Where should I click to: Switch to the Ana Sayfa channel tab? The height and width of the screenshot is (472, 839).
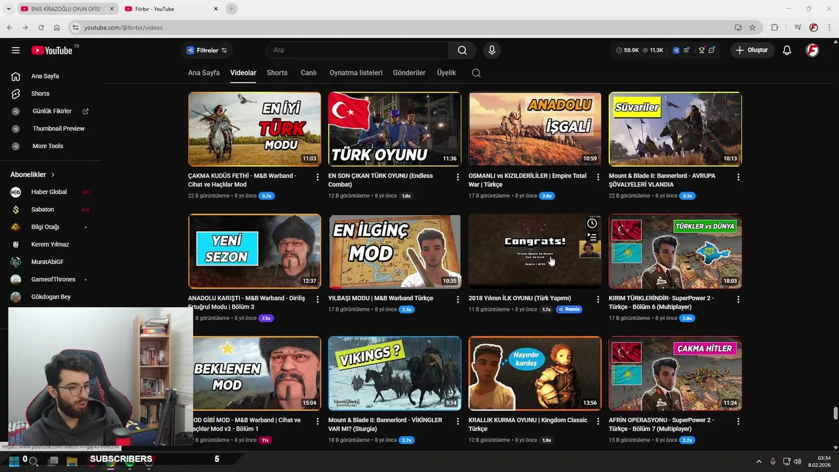pos(204,73)
